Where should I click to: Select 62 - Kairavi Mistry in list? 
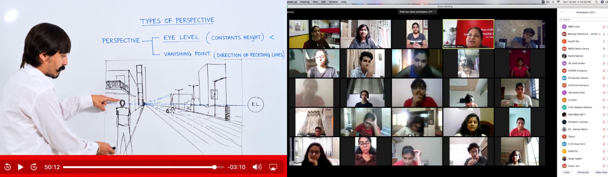tap(583, 129)
